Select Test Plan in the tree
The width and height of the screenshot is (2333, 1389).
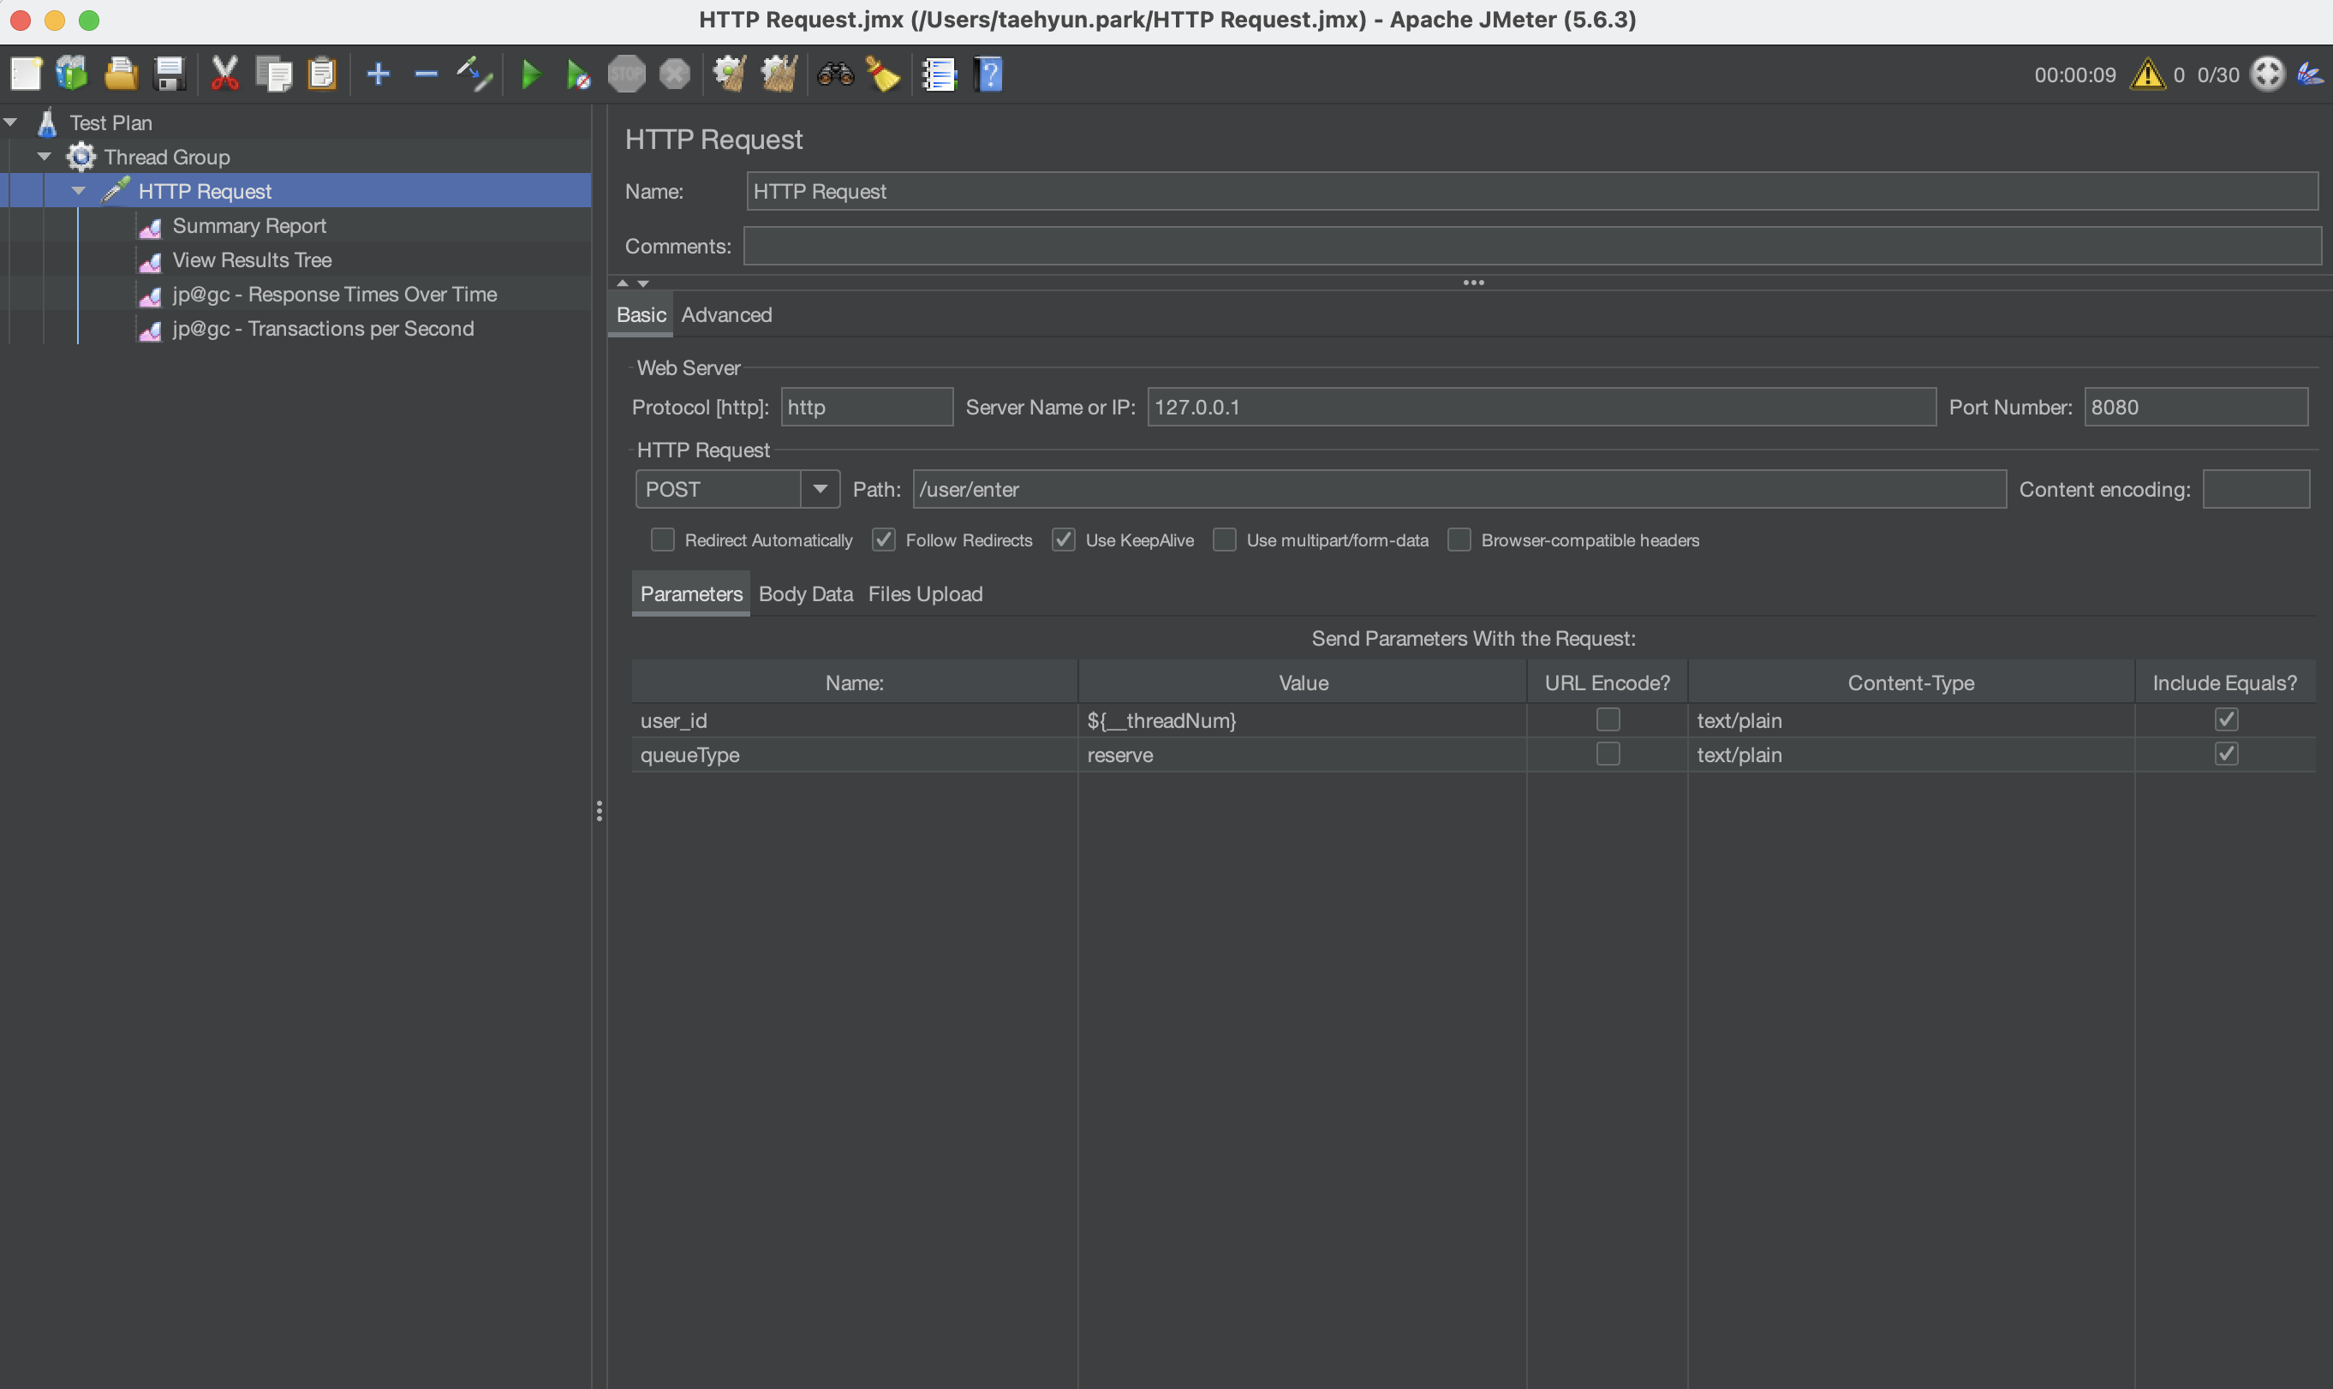pyautogui.click(x=110, y=122)
